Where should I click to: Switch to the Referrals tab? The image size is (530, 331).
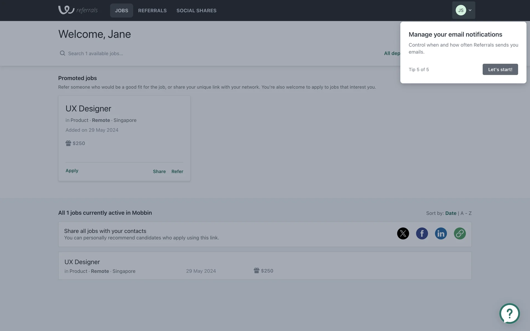[x=152, y=10]
